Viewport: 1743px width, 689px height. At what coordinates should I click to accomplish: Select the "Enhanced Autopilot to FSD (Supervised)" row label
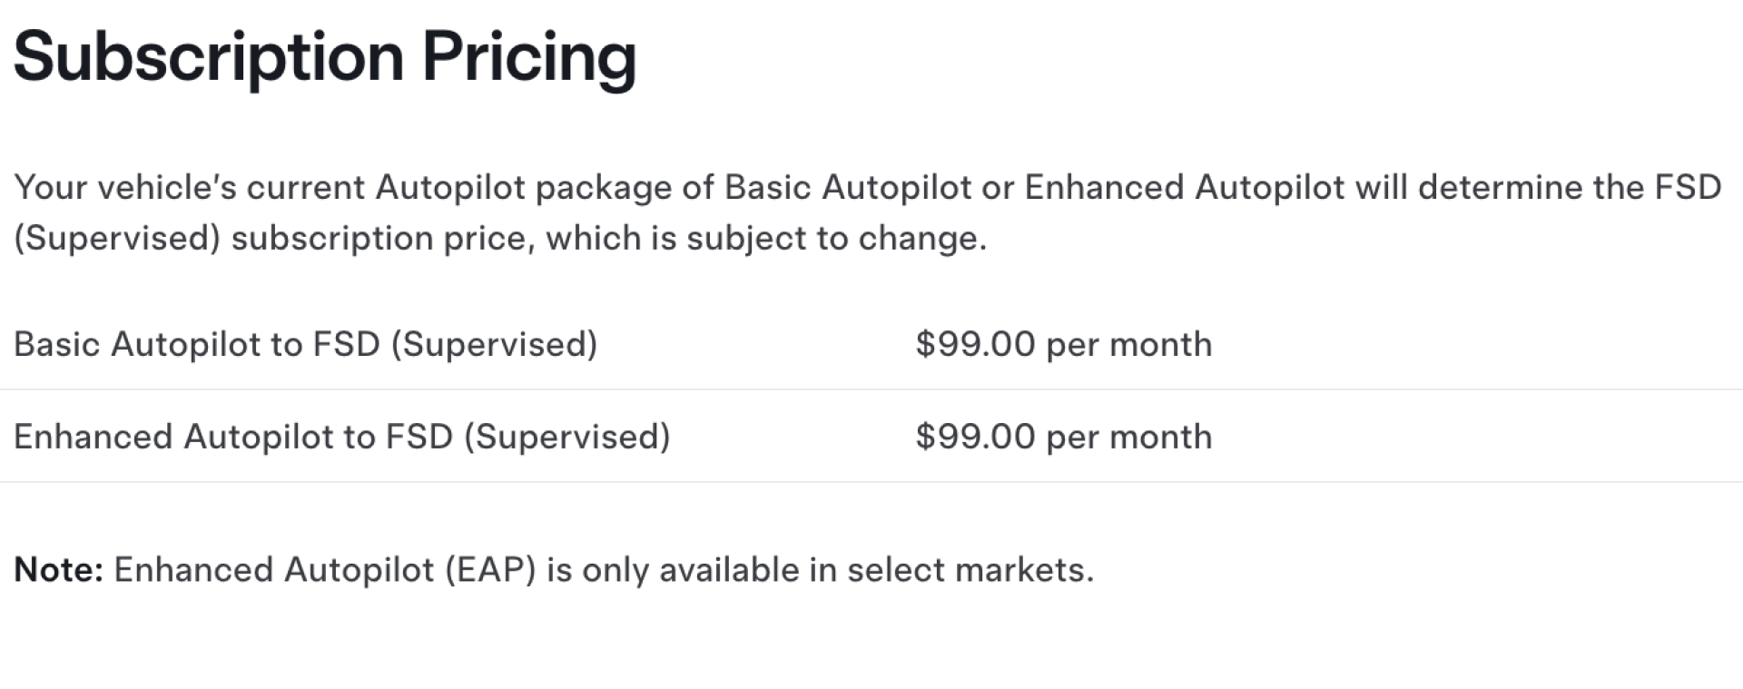[341, 437]
